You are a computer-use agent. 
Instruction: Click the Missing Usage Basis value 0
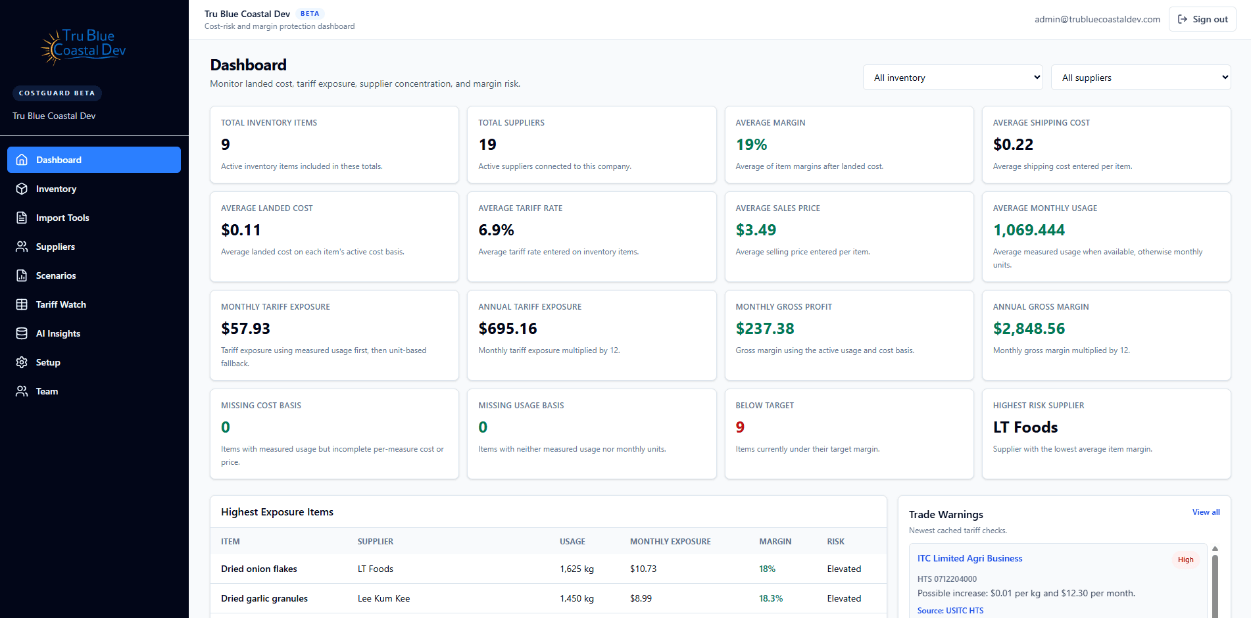[x=483, y=427]
